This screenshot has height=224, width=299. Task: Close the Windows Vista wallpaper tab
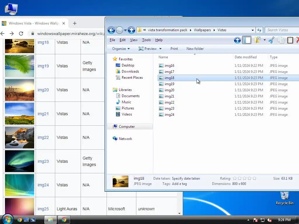[x=64, y=23]
